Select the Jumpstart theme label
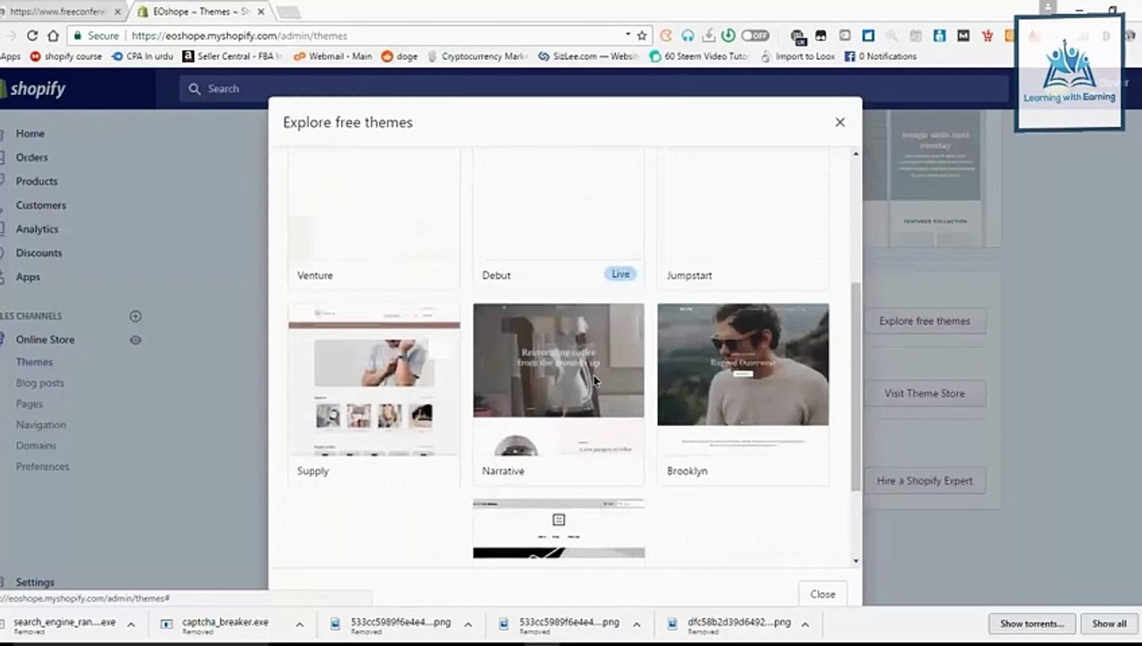1142x646 pixels. point(690,275)
